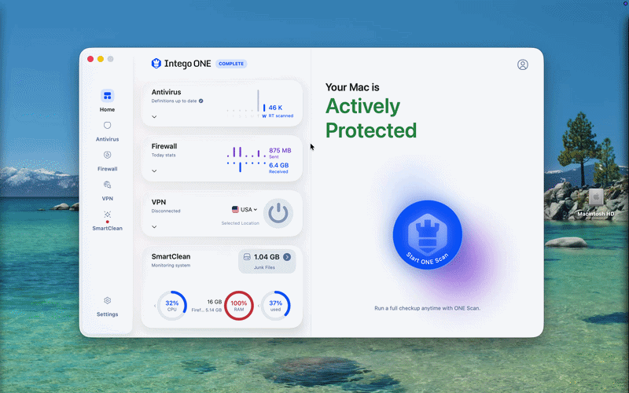Open the 1.04 GB Junk Files button

[267, 262]
